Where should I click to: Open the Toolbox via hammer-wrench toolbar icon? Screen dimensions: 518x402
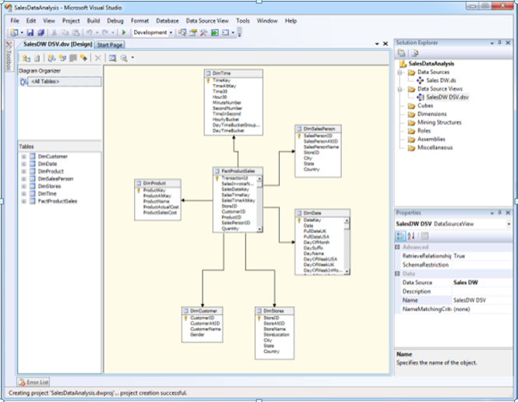(x=204, y=33)
